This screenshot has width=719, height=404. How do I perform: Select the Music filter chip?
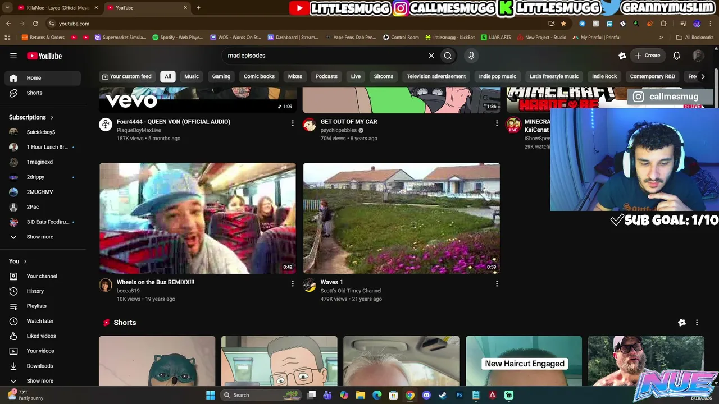[x=192, y=76]
